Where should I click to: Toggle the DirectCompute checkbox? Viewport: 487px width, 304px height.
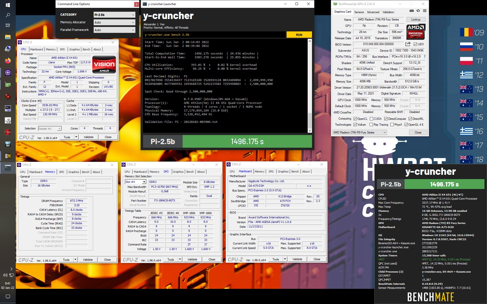pyautogui.click(x=386, y=119)
